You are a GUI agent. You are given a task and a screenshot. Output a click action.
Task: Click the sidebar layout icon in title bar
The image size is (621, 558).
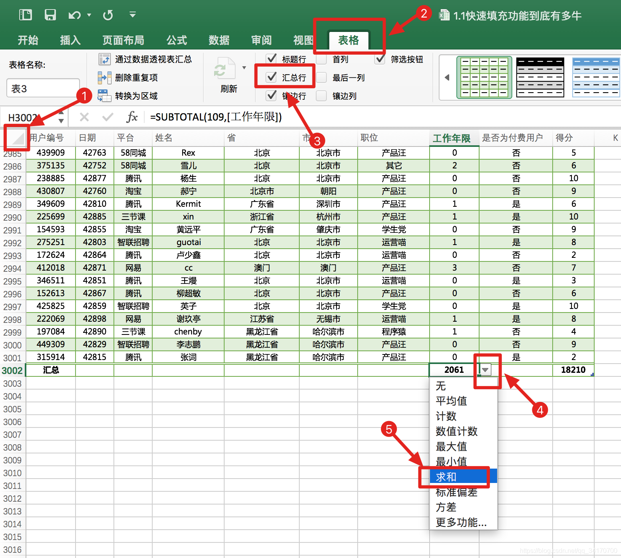pos(26,15)
